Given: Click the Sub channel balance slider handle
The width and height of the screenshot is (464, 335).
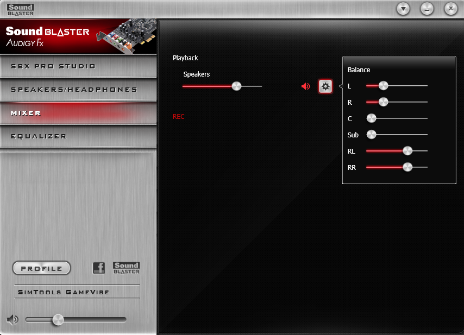Looking at the screenshot, I should (372, 135).
